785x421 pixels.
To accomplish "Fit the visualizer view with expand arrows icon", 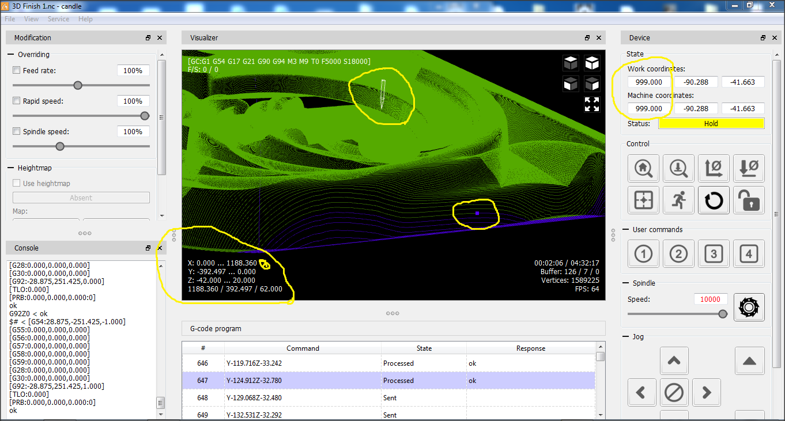I will tap(592, 104).
